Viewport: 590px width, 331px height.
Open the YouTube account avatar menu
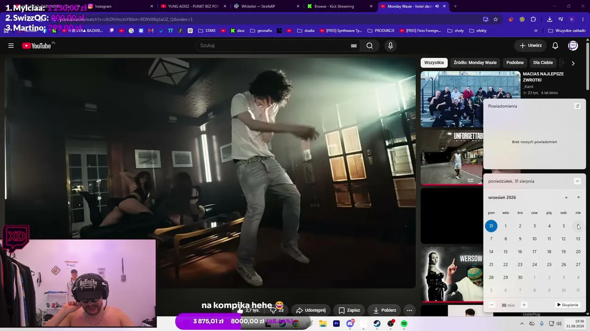tap(573, 46)
